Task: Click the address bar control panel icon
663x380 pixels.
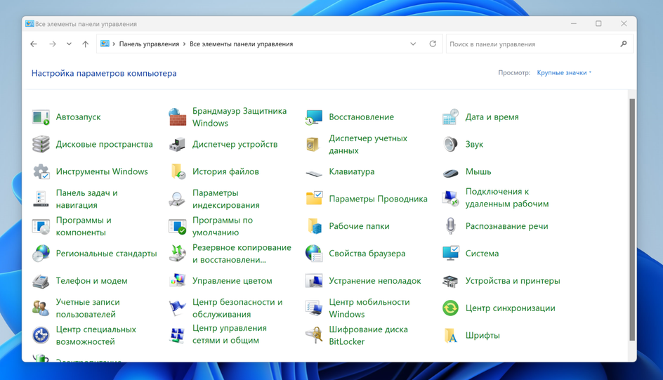Action: coord(105,44)
